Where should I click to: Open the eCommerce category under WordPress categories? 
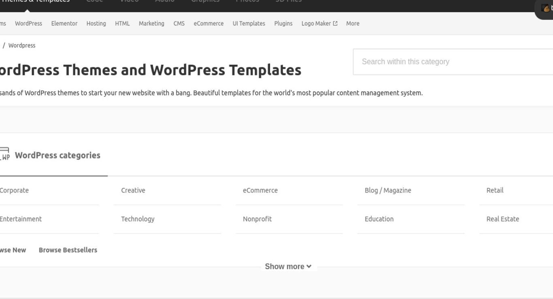tap(260, 190)
